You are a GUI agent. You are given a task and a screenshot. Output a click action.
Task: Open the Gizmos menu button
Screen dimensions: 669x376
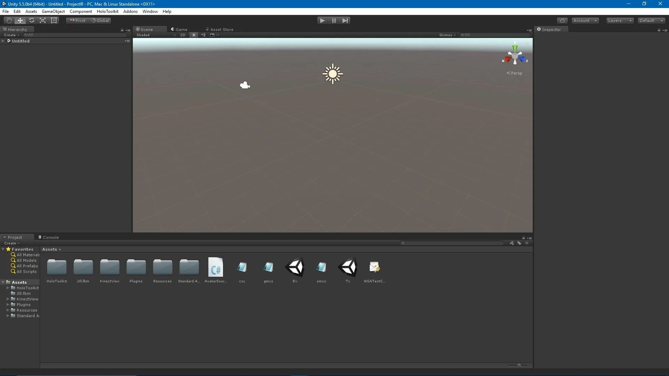447,35
